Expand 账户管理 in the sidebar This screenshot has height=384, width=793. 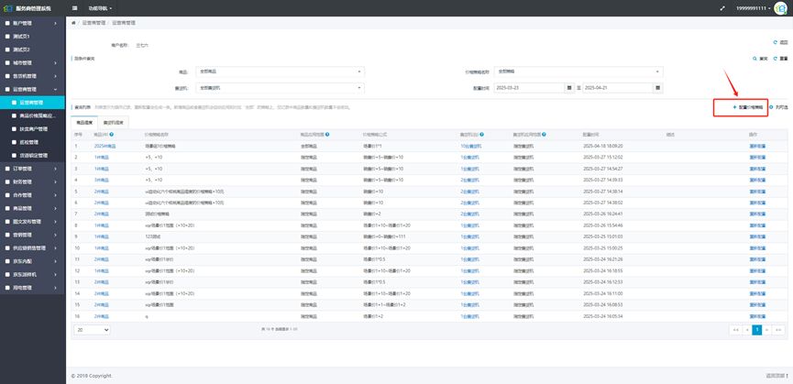click(x=33, y=23)
